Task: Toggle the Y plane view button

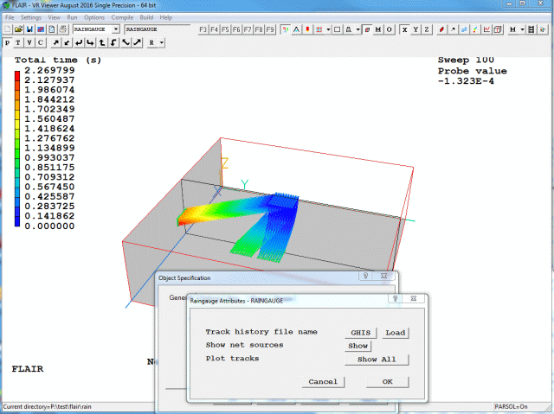Action: coord(415,29)
